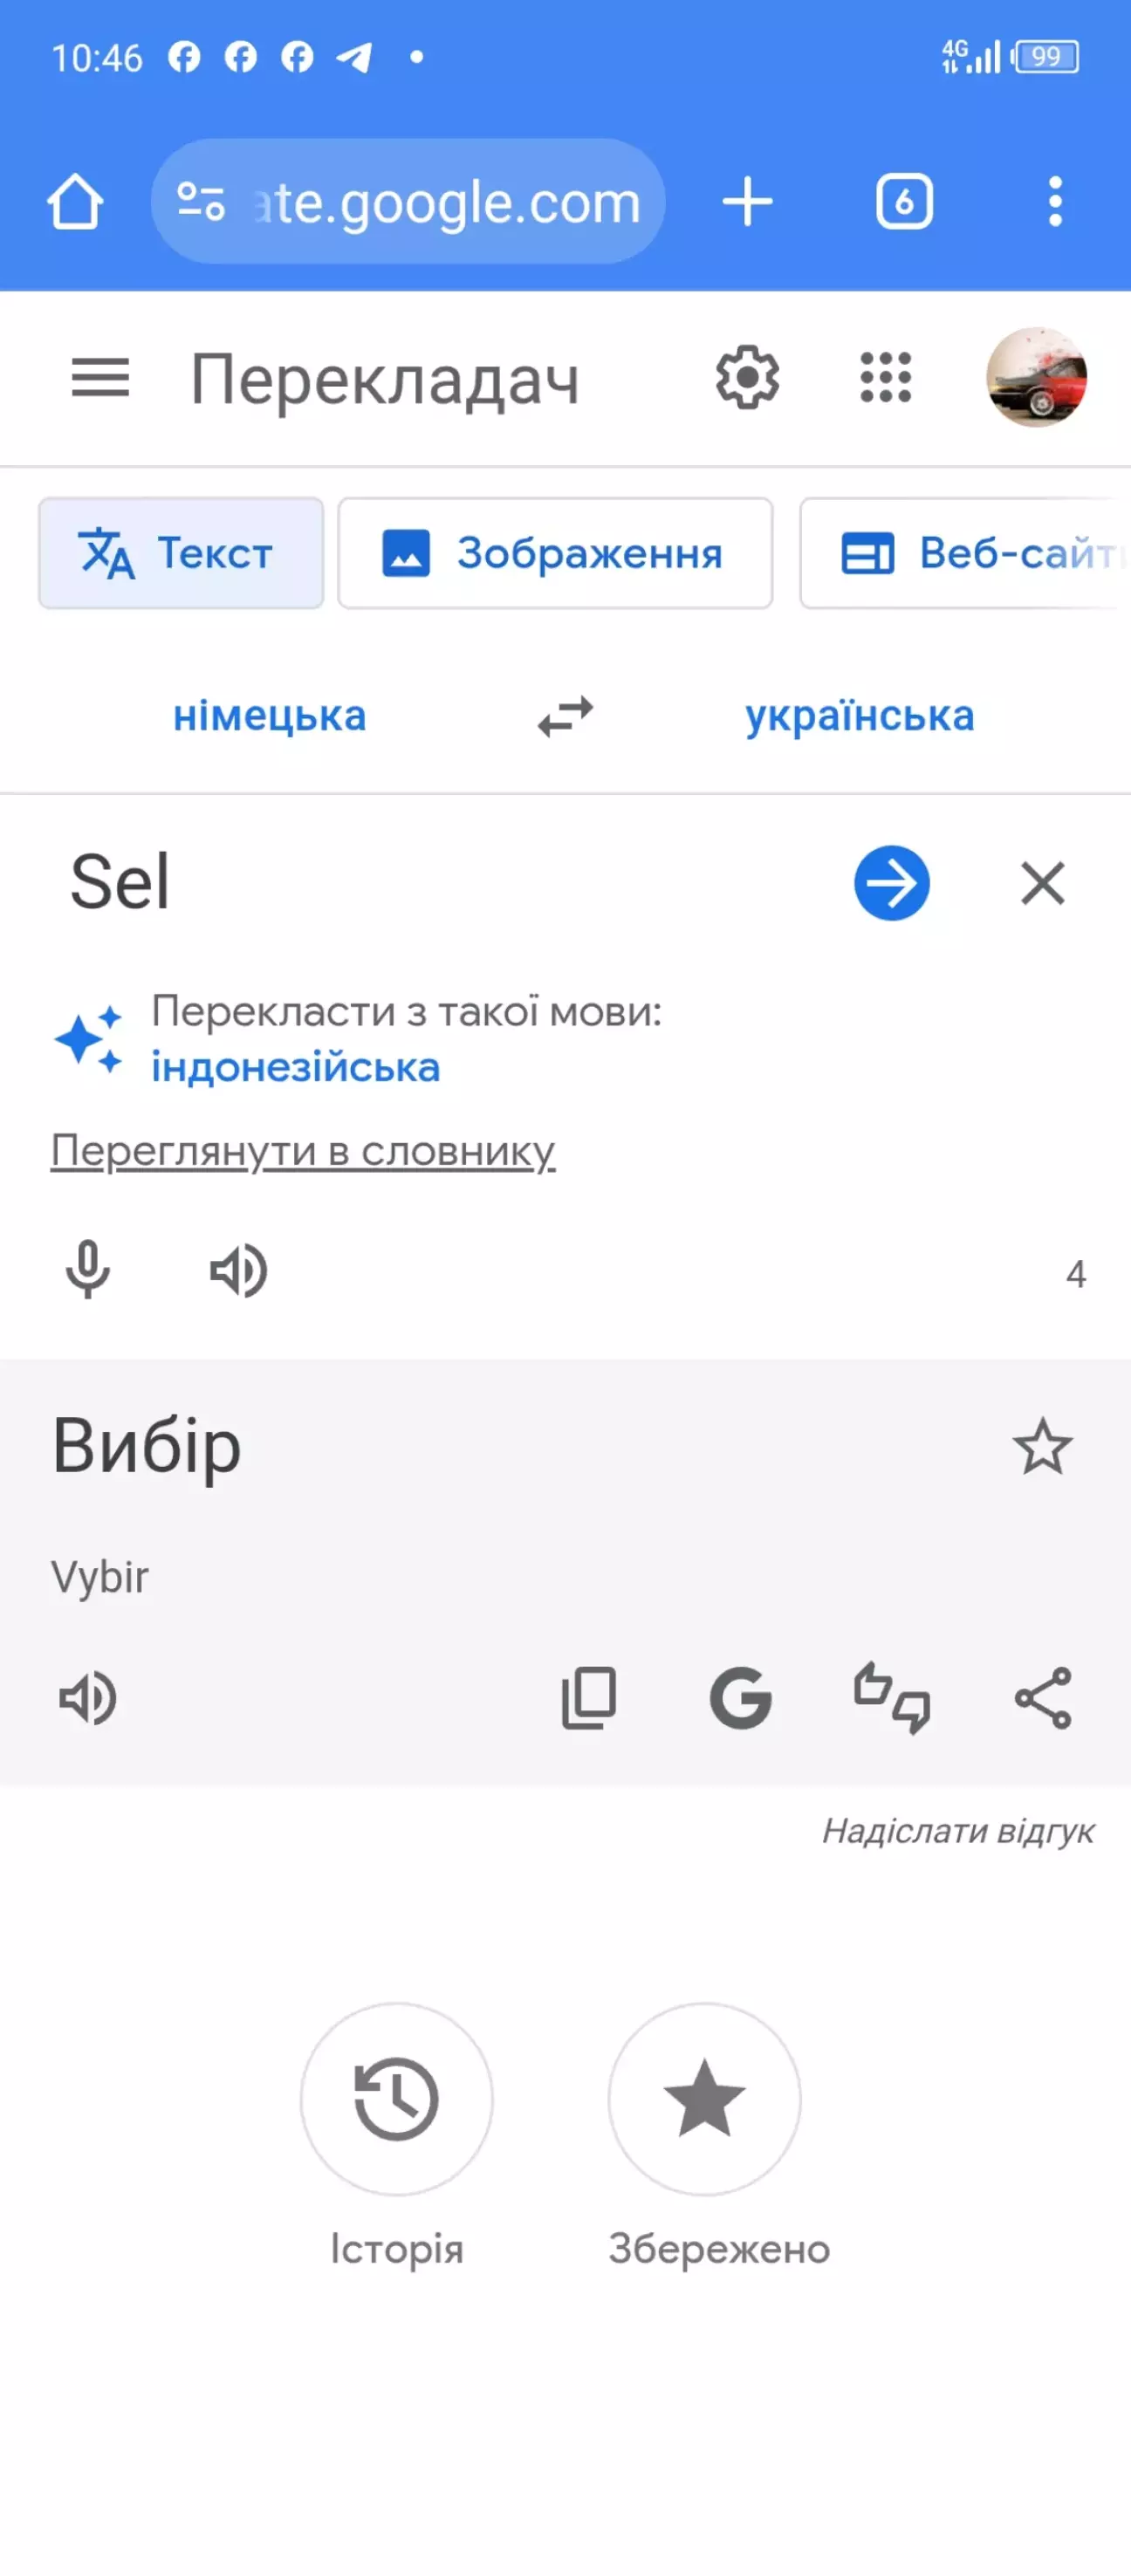Switch to the Веб-сайти tab
This screenshot has width=1131, height=2576.
[x=965, y=553]
